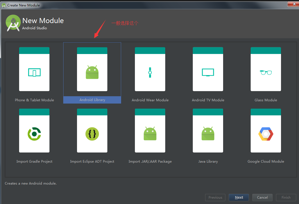The height and width of the screenshot is (204, 299).
Task: Click the Next button
Action: pos(239,198)
